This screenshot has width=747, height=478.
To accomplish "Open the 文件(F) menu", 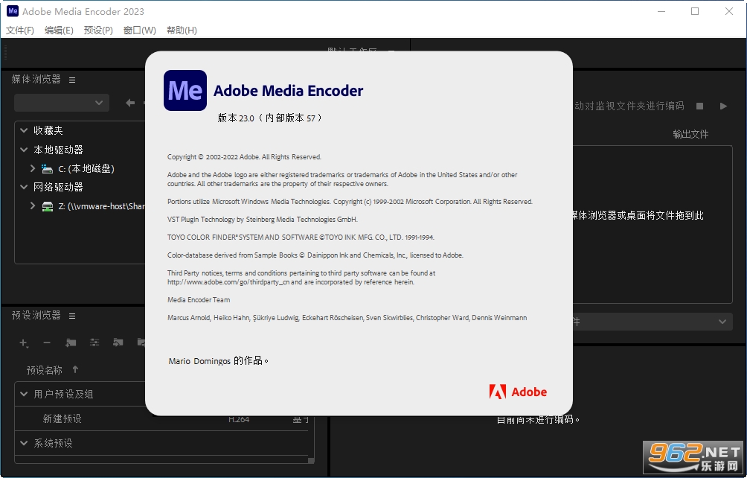I will [20, 30].
